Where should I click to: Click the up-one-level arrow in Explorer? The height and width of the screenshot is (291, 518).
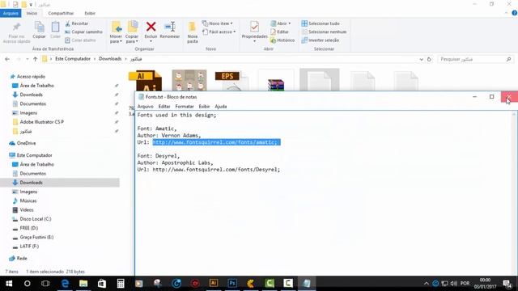(x=35, y=59)
